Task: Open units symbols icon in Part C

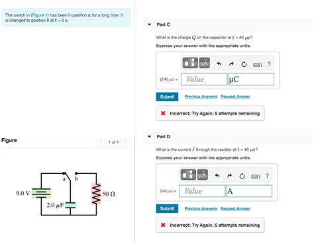Action: (x=205, y=63)
